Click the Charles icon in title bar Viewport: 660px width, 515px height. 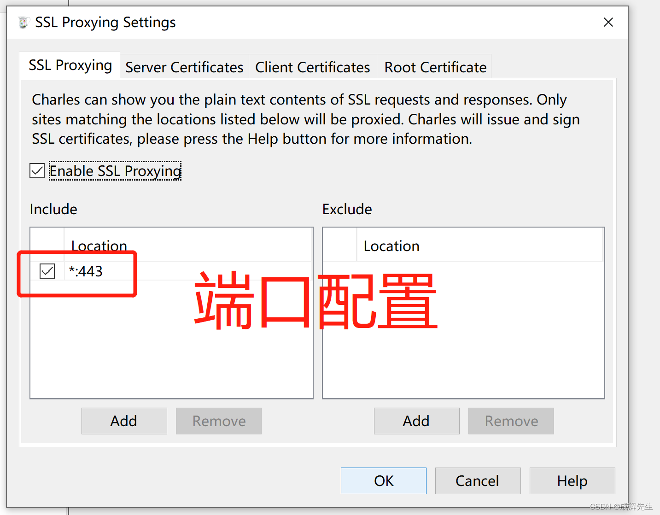coord(24,22)
